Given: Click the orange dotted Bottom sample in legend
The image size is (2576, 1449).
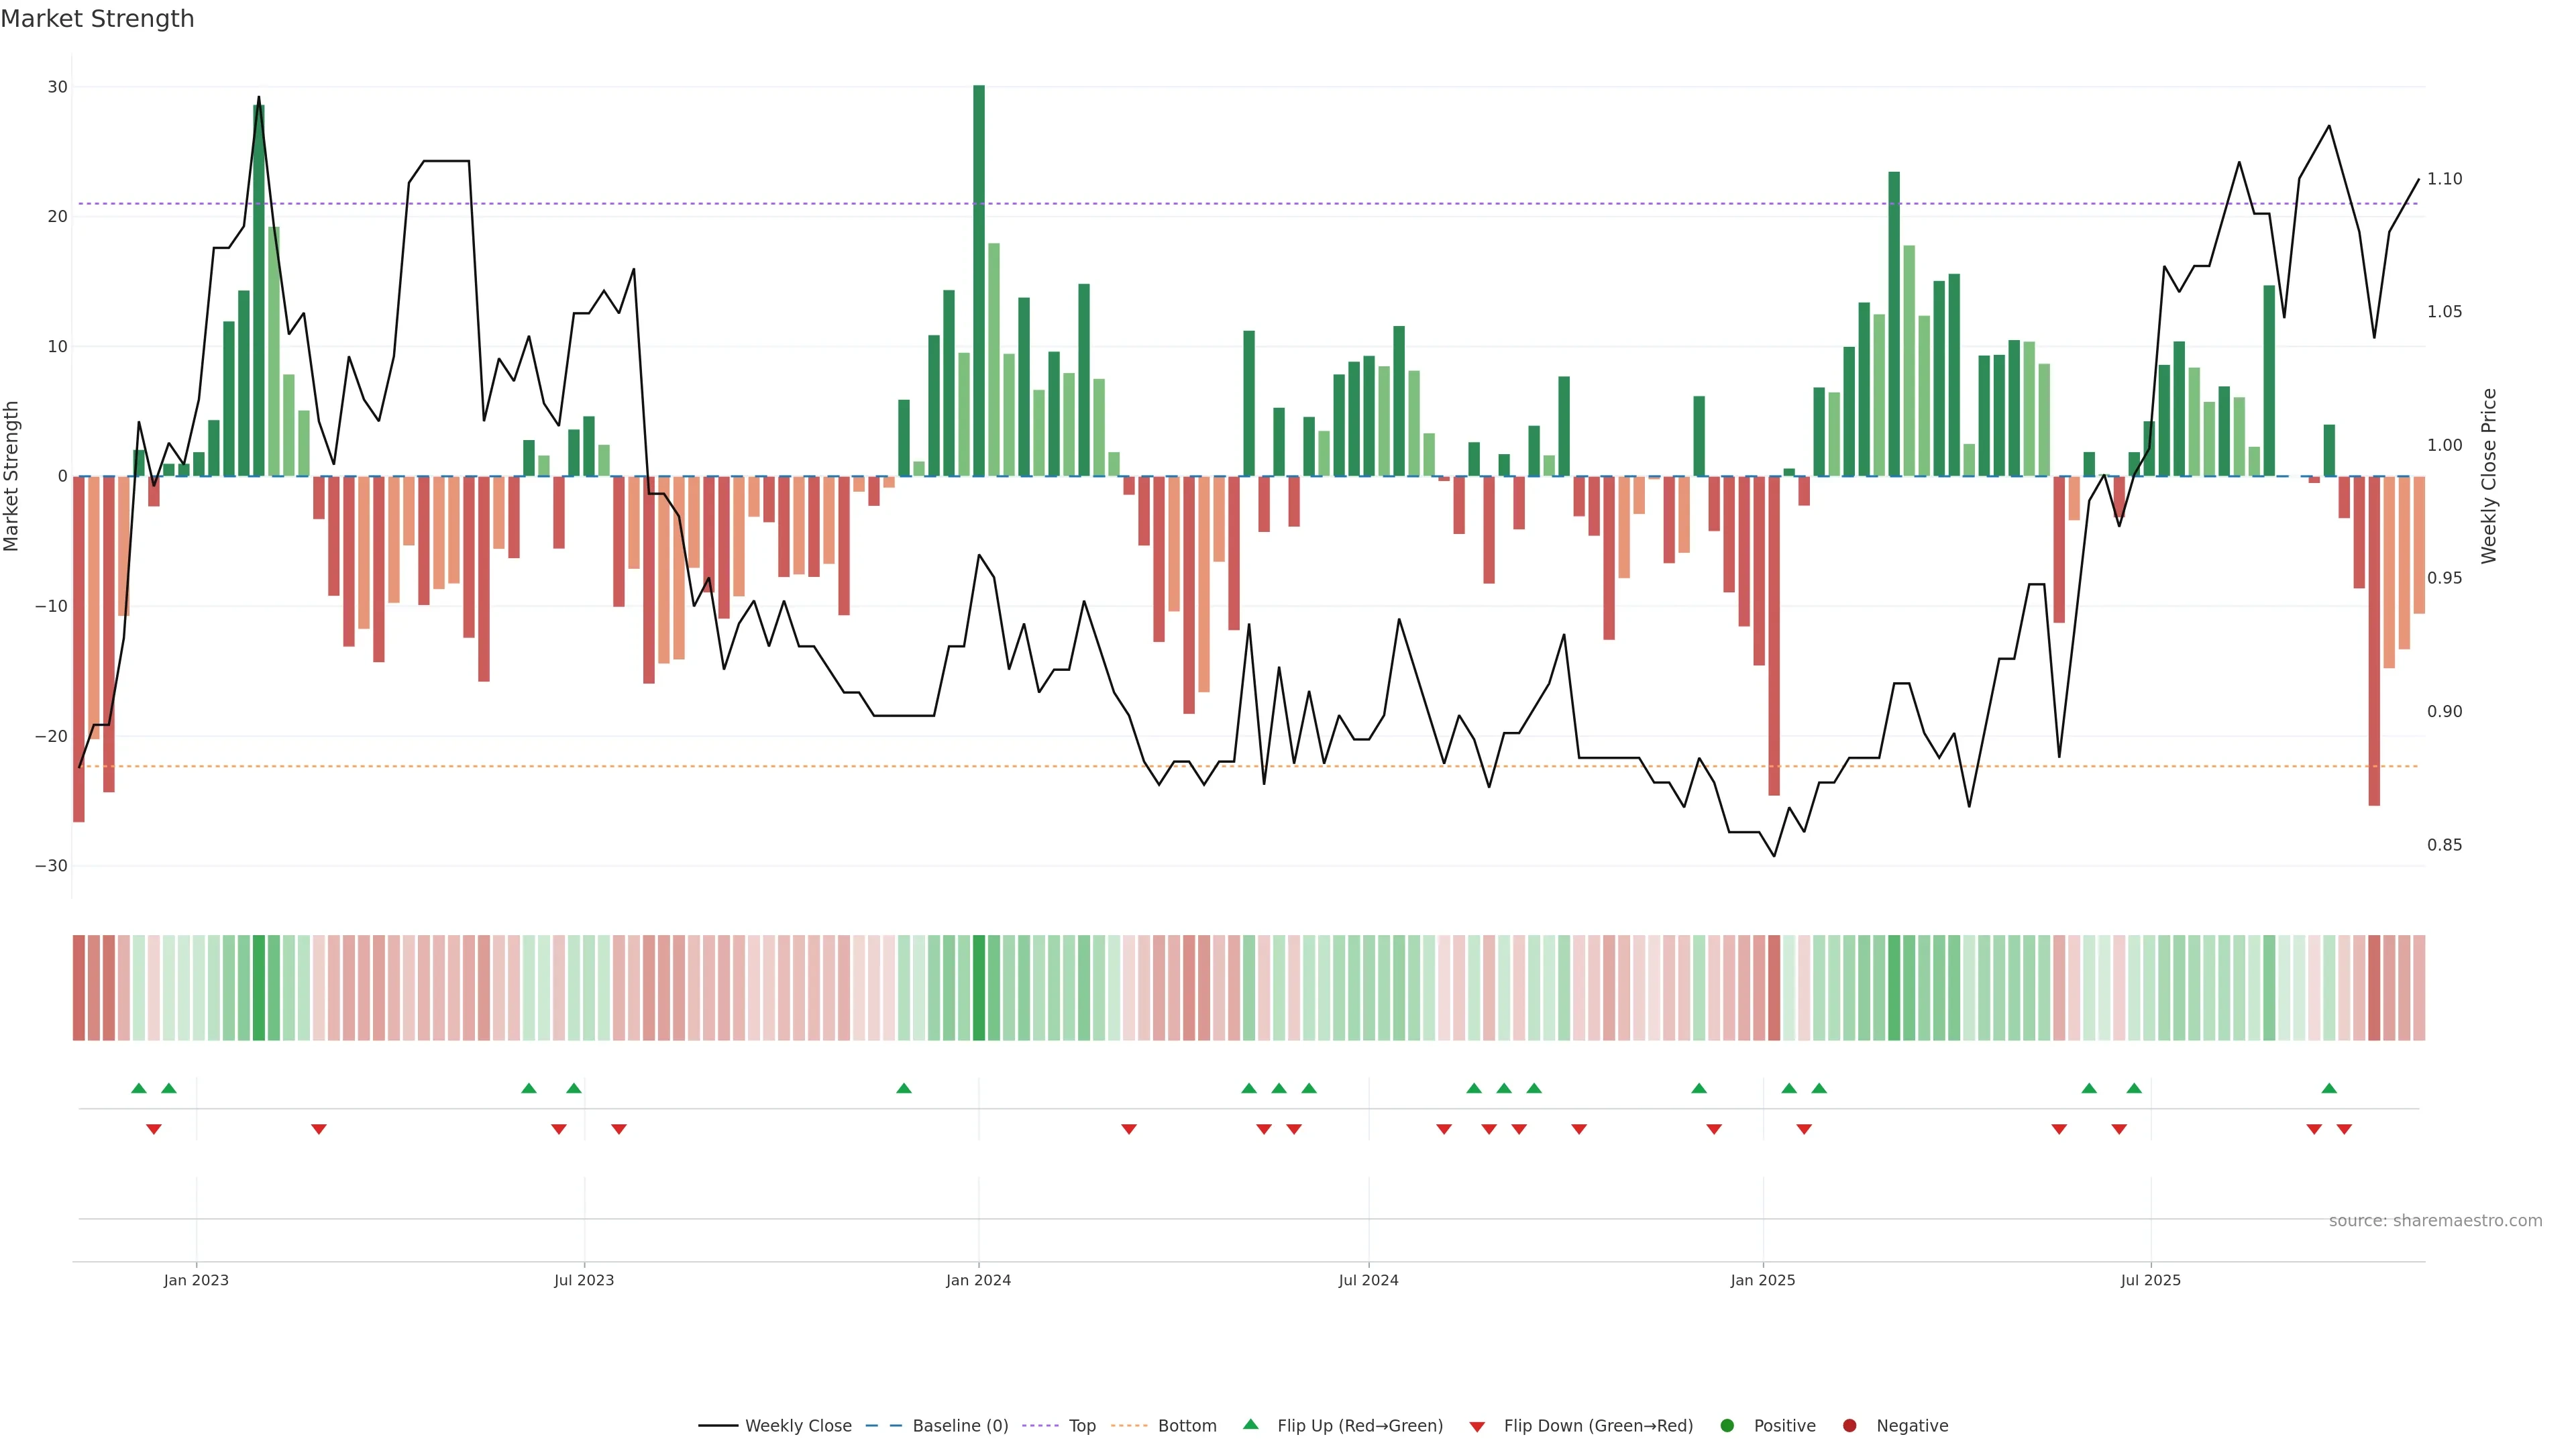Looking at the screenshot, I should tap(1129, 1425).
